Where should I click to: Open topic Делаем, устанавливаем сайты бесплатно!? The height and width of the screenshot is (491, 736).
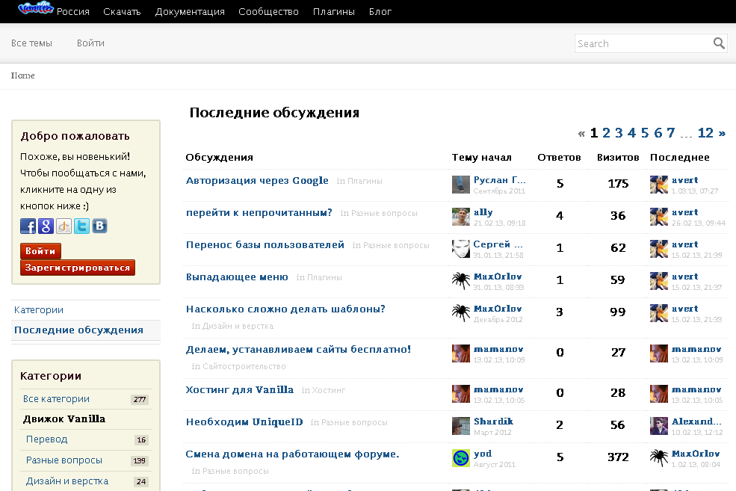[298, 349]
